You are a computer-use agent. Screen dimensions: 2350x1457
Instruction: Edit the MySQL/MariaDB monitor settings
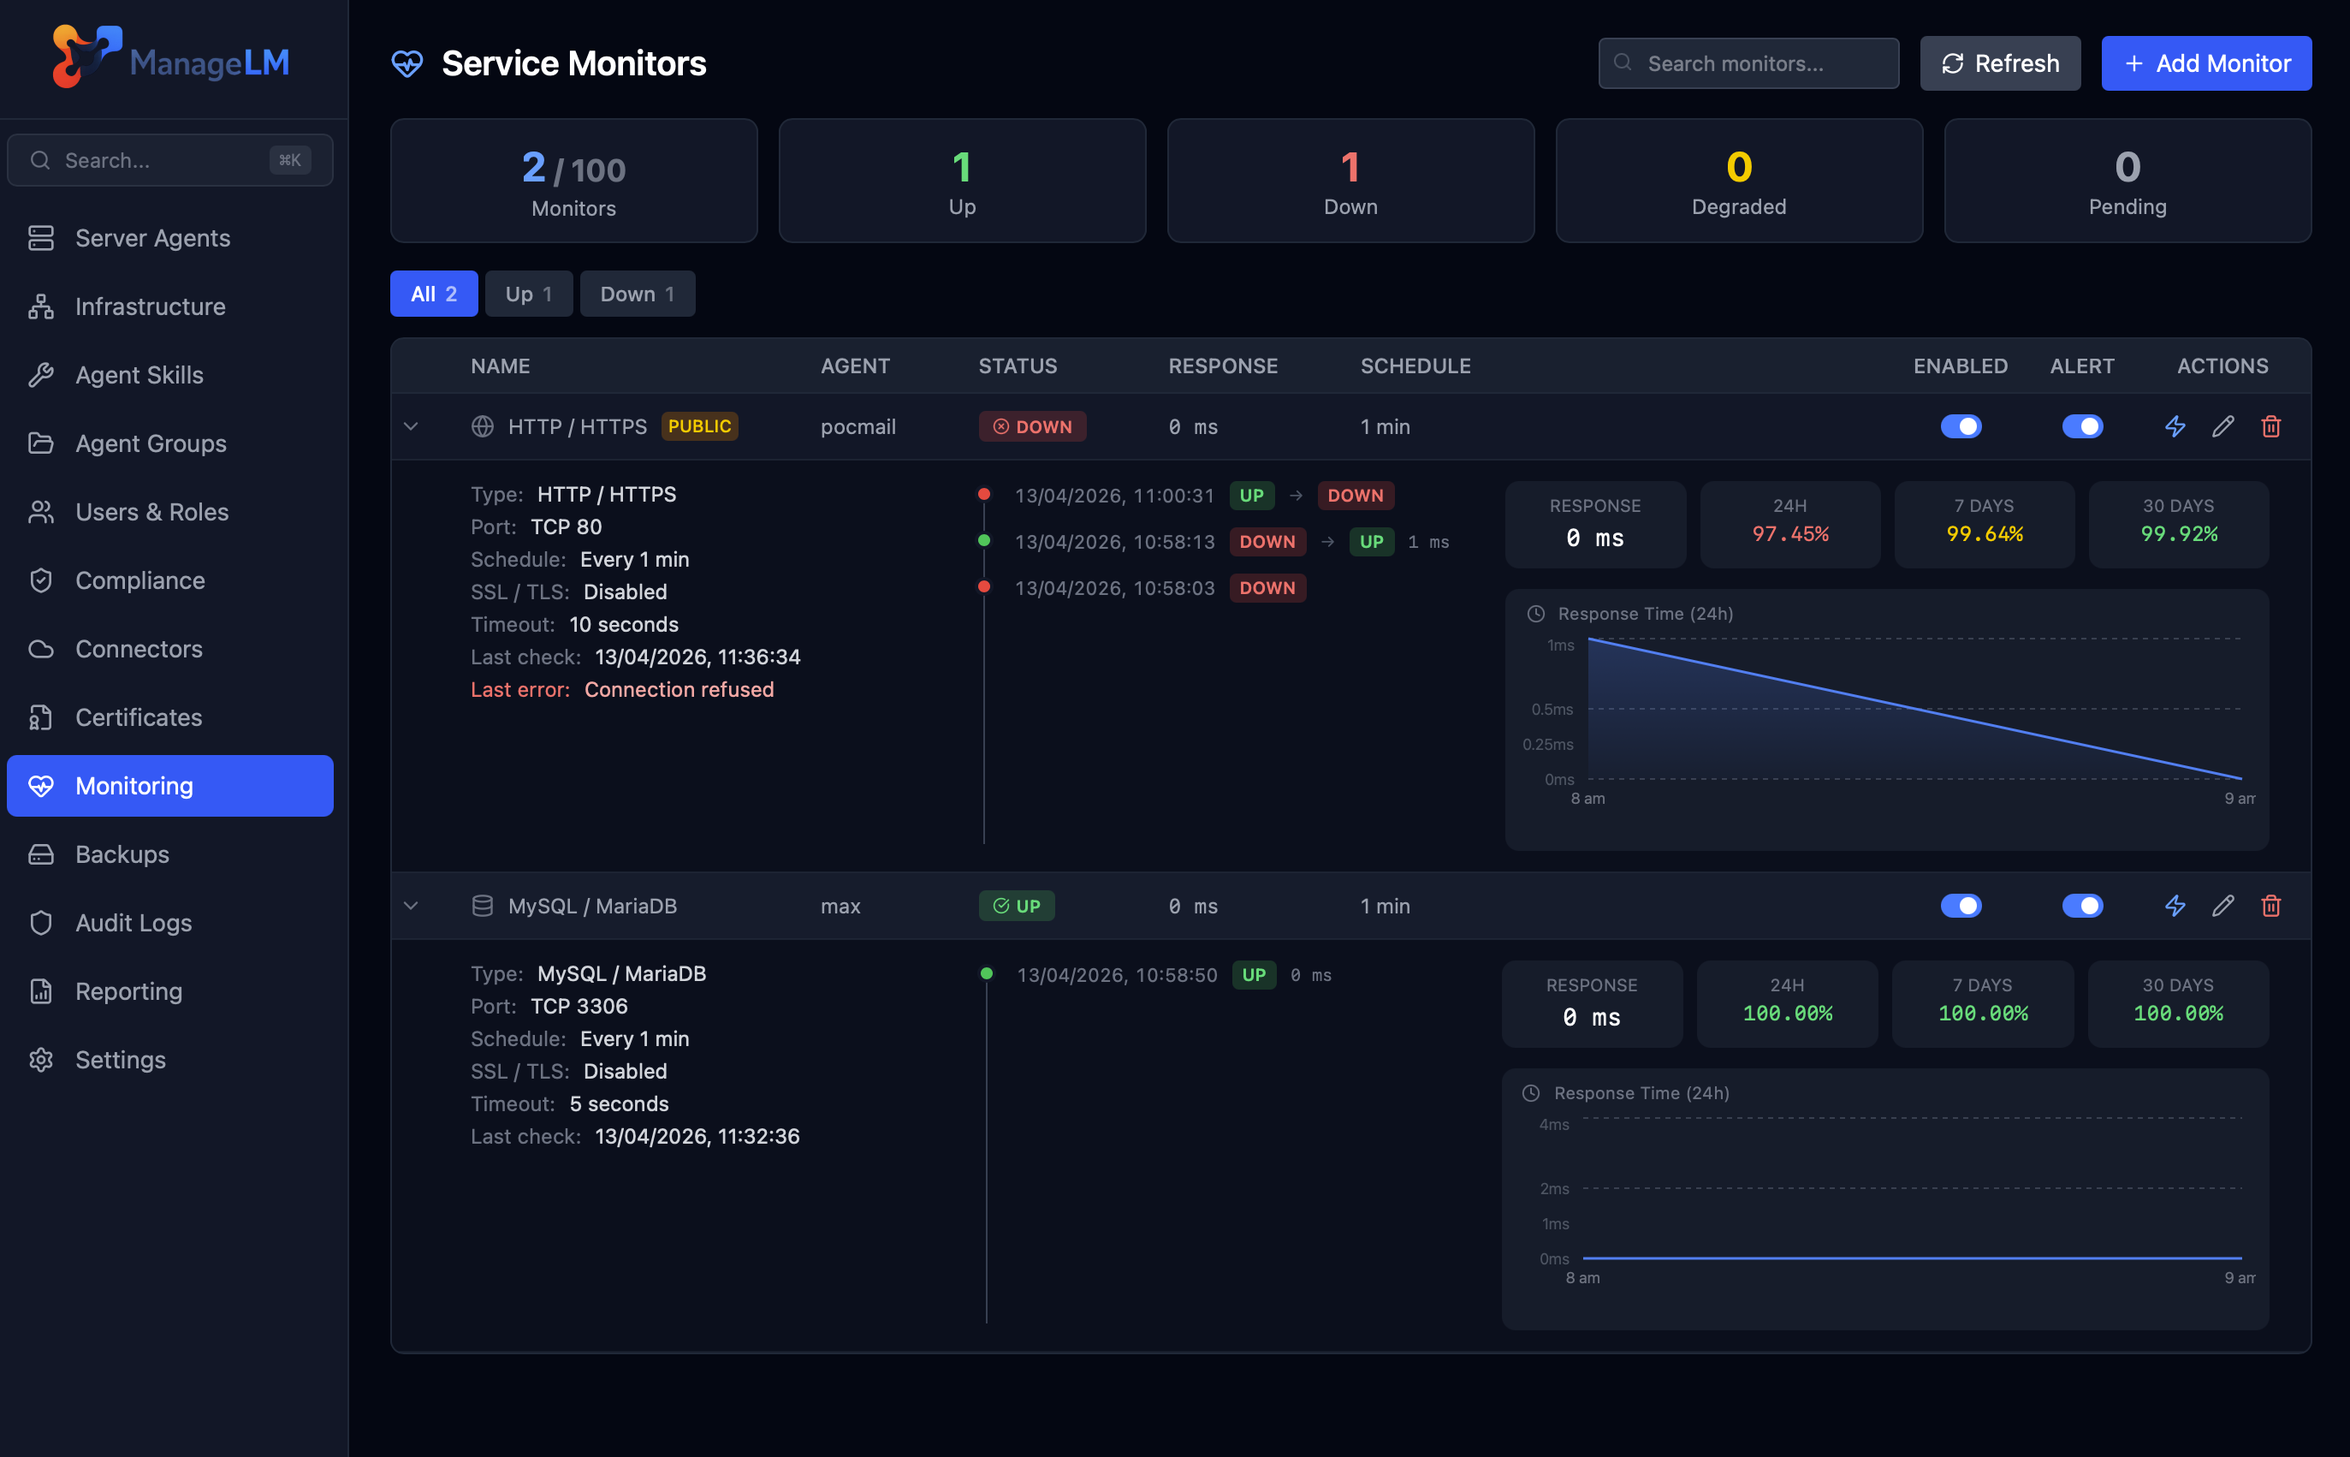pyautogui.click(x=2222, y=906)
